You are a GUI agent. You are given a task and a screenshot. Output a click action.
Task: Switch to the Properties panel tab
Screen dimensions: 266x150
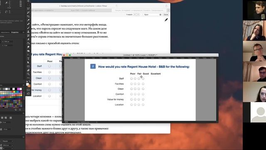tap(15, 32)
